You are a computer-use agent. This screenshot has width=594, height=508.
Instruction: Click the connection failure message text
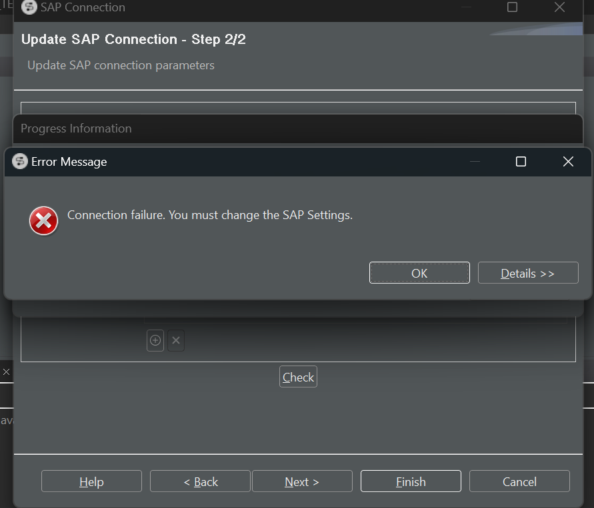click(210, 215)
